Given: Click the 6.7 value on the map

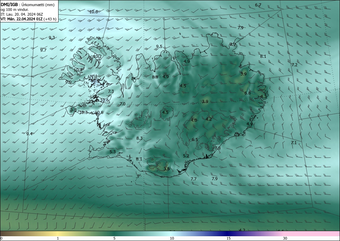Looking at the screenshot, I should click(x=258, y=5).
